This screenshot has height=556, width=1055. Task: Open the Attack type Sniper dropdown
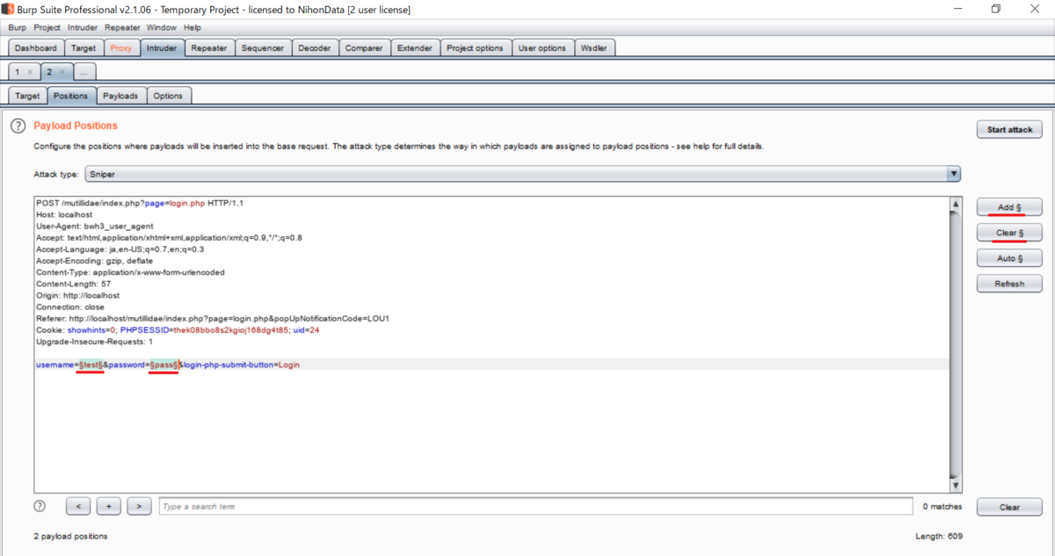coord(522,174)
